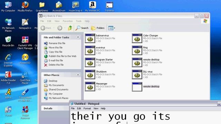Image resolution: width=221 pixels, height=124 pixels.
Task: Open My Wishlist PC Amazon shortcut
Action: [x=93, y=7]
